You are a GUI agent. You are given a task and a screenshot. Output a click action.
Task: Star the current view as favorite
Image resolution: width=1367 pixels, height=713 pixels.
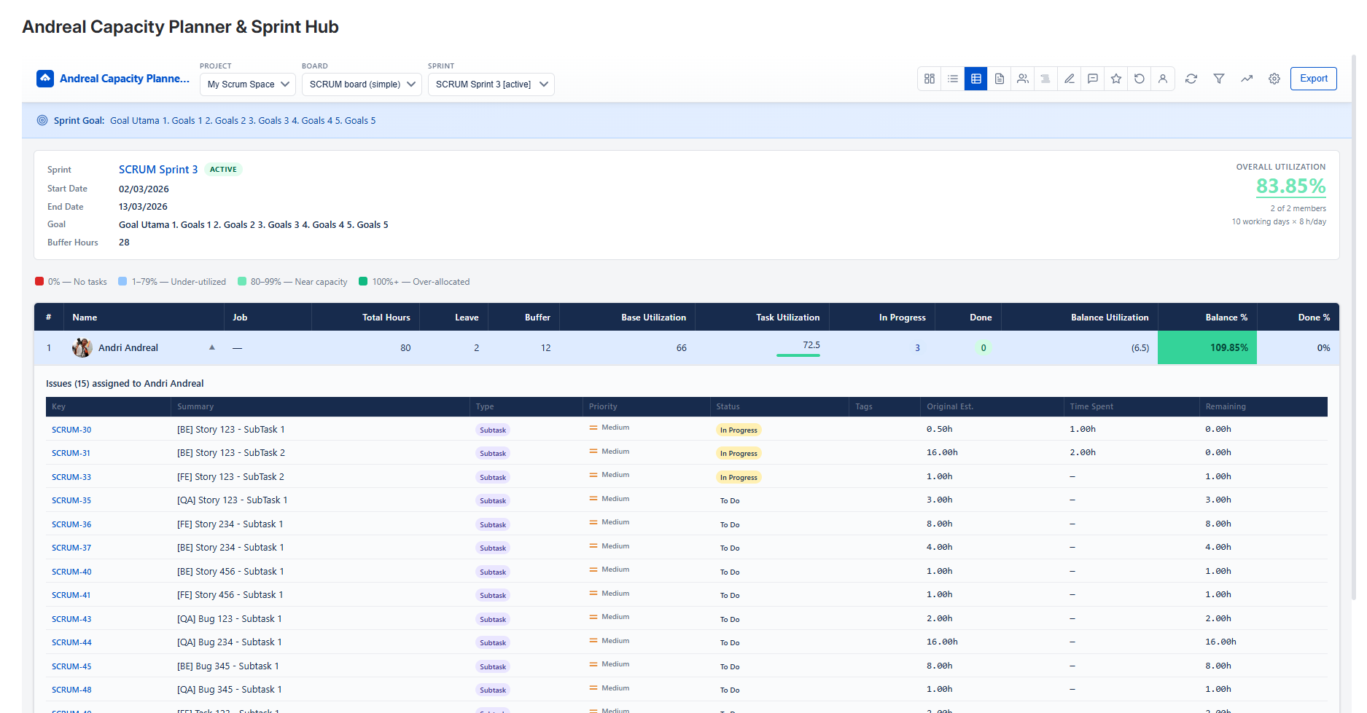click(1115, 79)
